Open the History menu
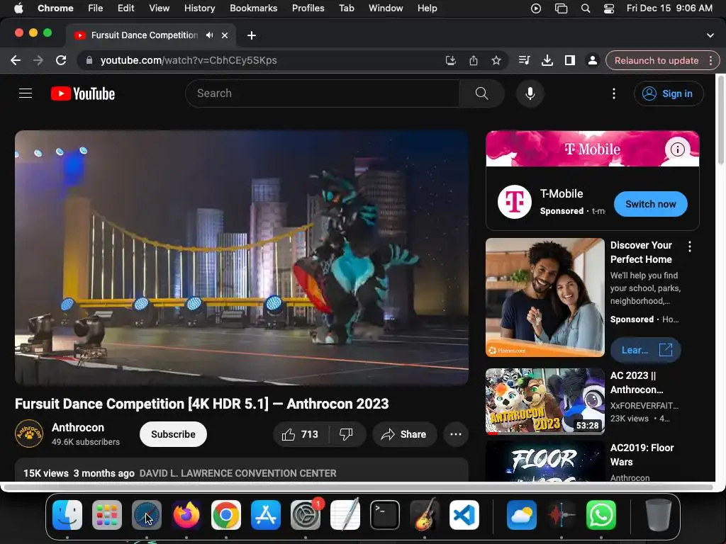Screen dimensions: 726x544 tap(199, 8)
